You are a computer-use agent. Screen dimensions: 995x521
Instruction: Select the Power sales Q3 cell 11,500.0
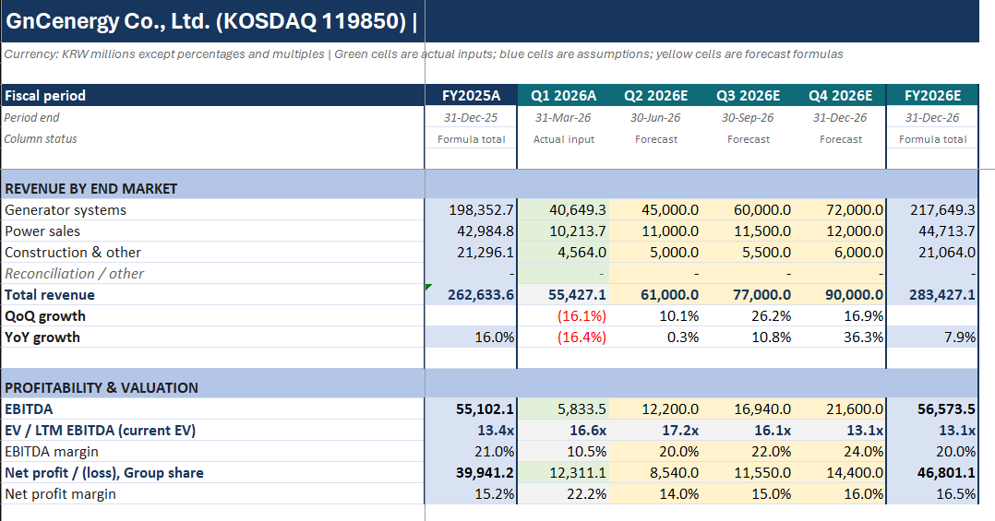pyautogui.click(x=749, y=231)
